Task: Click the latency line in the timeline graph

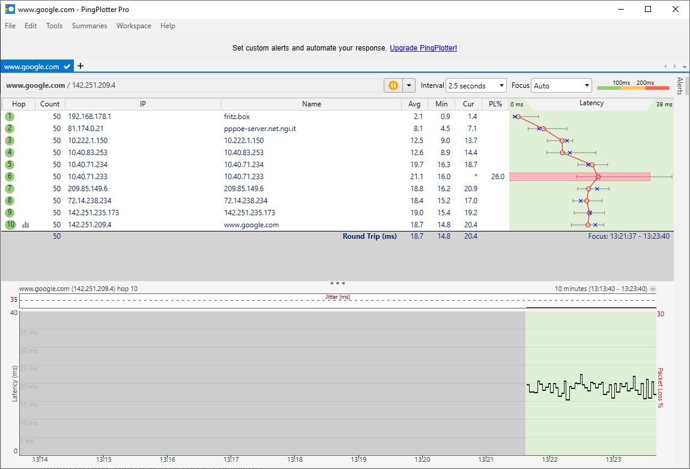Action: (x=592, y=387)
